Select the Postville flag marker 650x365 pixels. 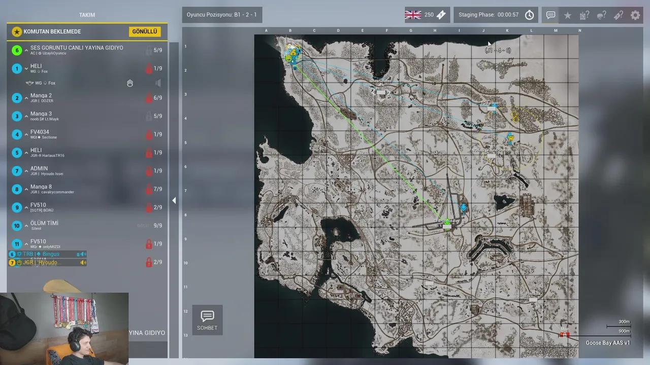tap(533, 300)
